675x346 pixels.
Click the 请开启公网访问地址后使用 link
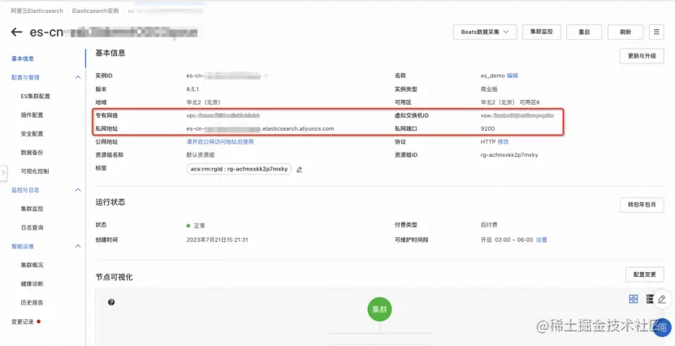click(220, 141)
